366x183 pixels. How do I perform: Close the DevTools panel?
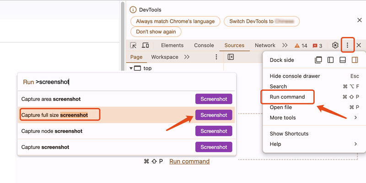coord(359,45)
